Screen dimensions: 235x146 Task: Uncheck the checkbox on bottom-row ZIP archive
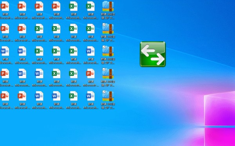pyautogui.click(x=104, y=92)
